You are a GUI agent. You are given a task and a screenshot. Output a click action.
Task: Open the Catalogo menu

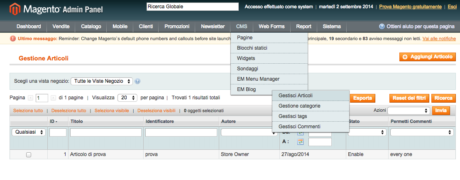91,26
